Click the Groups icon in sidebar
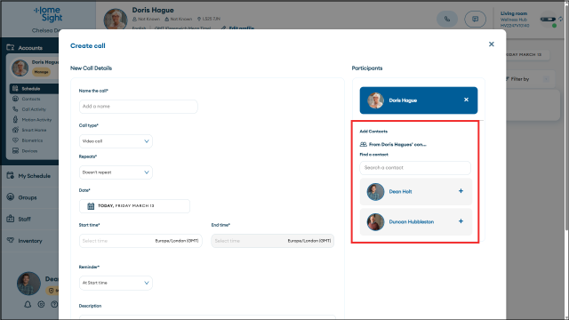The width and height of the screenshot is (569, 320). [10, 197]
